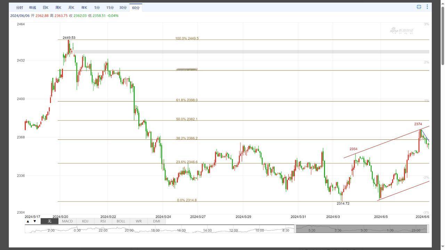Click the 2024/5/20 date axis label
445x250 pixels.
pos(60,217)
